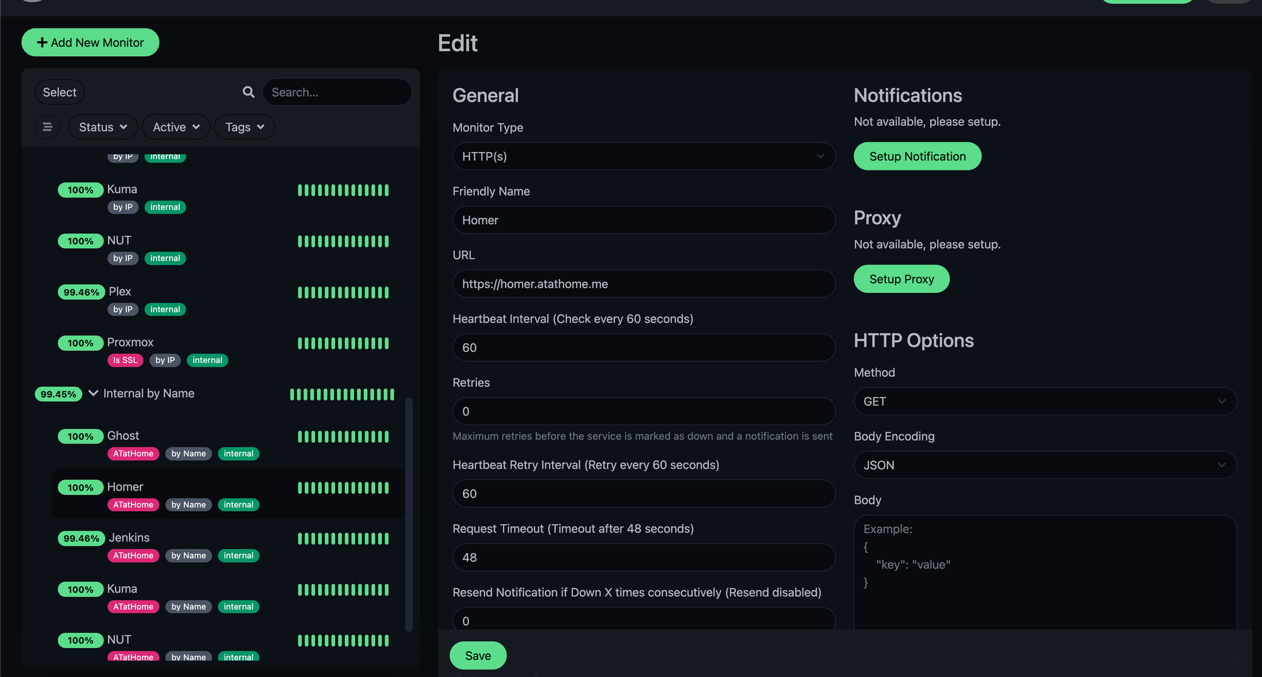1262x677 pixels.
Task: Click the Friendly Name input field
Action: point(643,220)
